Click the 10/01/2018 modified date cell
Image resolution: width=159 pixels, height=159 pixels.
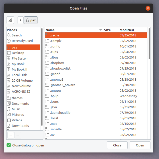pyautogui.click(x=128, y=46)
